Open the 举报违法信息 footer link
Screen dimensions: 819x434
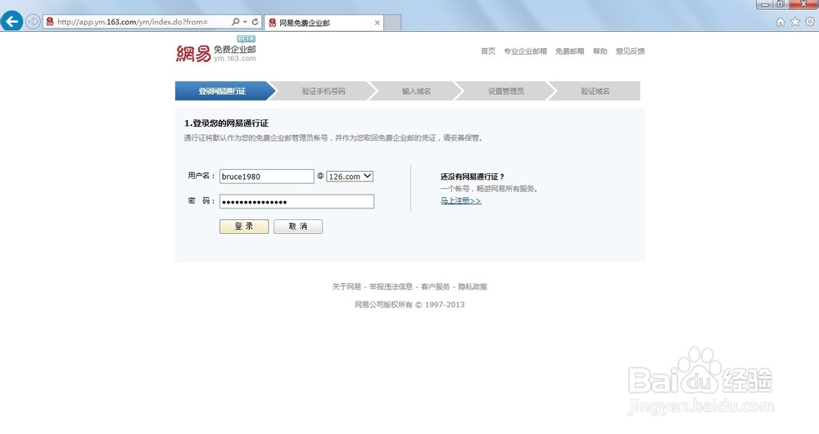391,287
